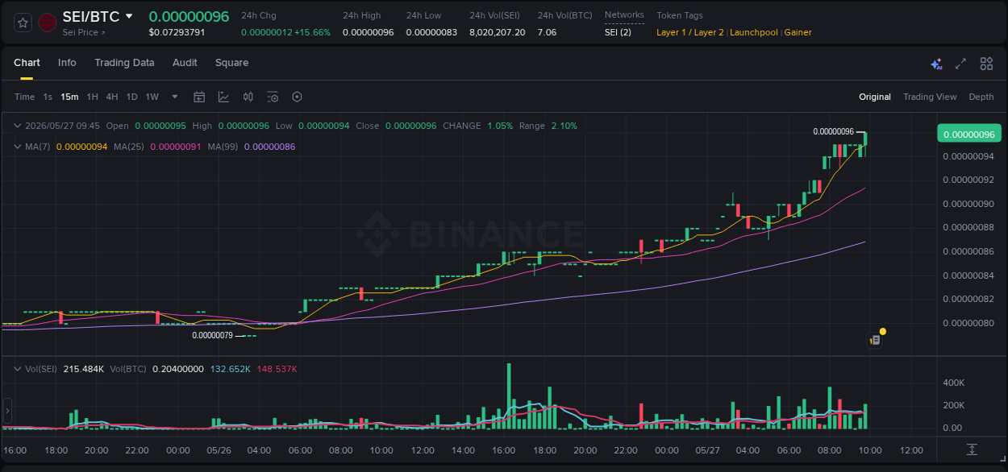The image size is (1008, 472).
Task: Click the reset chart scale icon
Action: [x=973, y=449]
